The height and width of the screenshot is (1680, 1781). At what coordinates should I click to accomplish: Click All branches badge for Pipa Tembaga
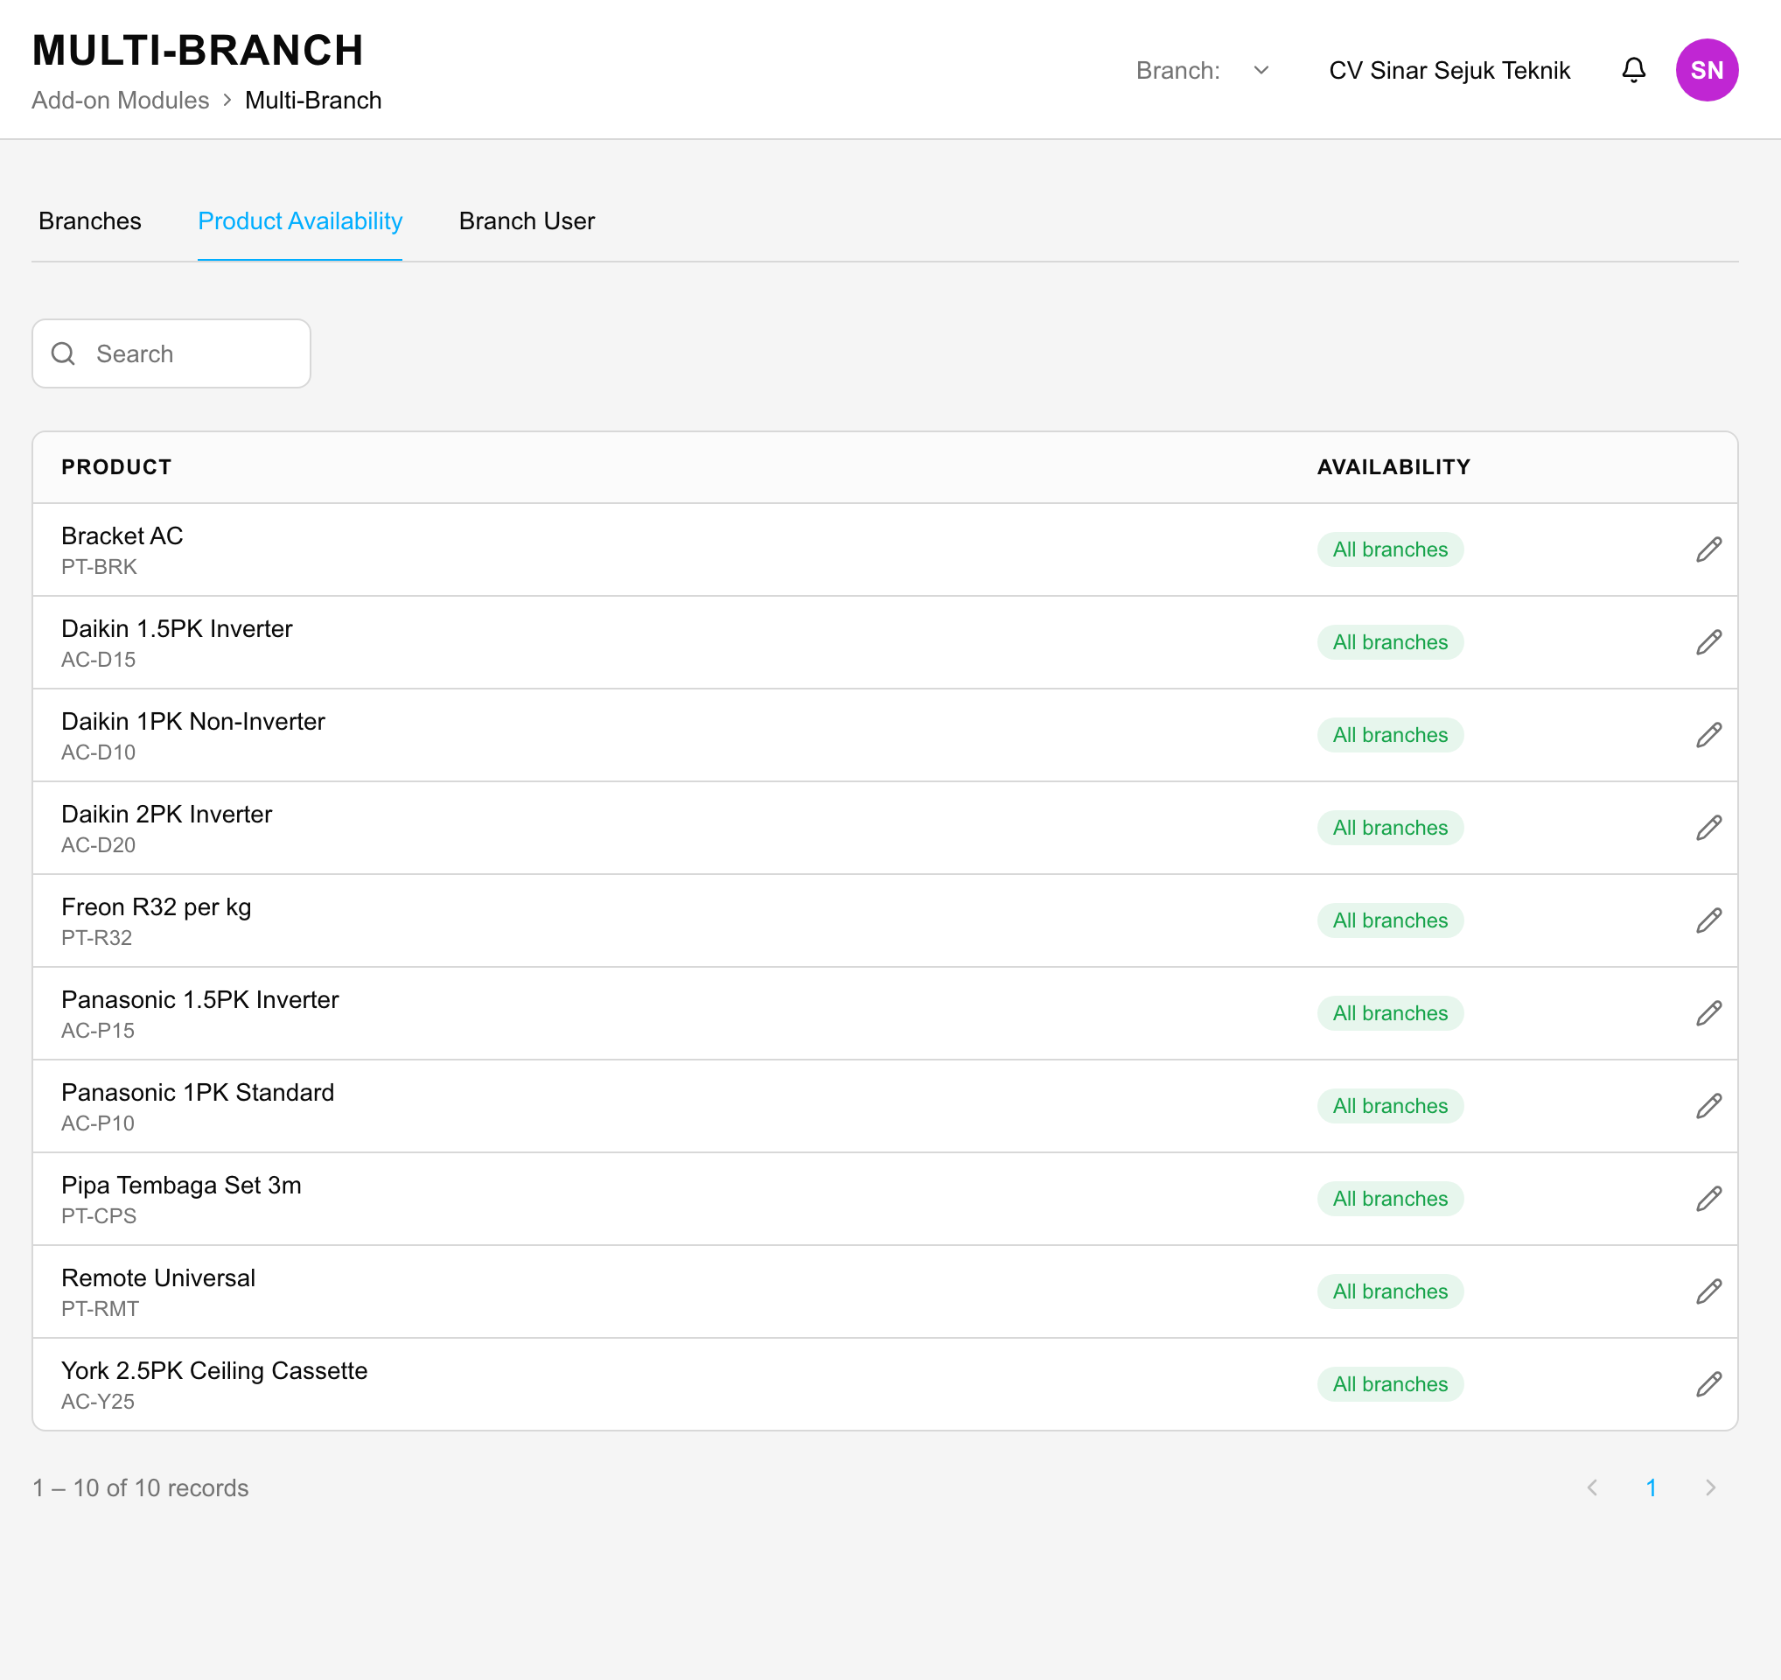1390,1199
